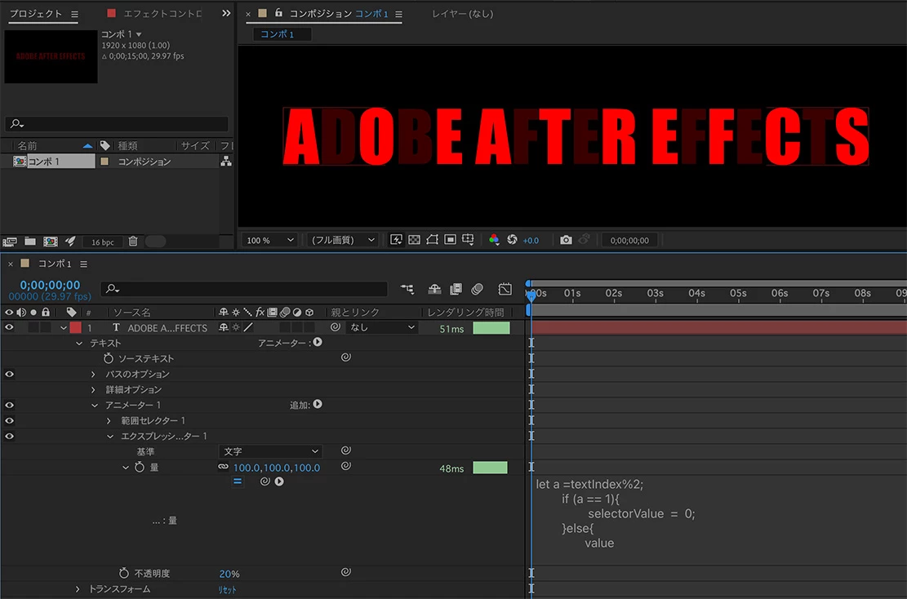Show hidden panels with double chevron
907x599 pixels.
pyautogui.click(x=226, y=13)
